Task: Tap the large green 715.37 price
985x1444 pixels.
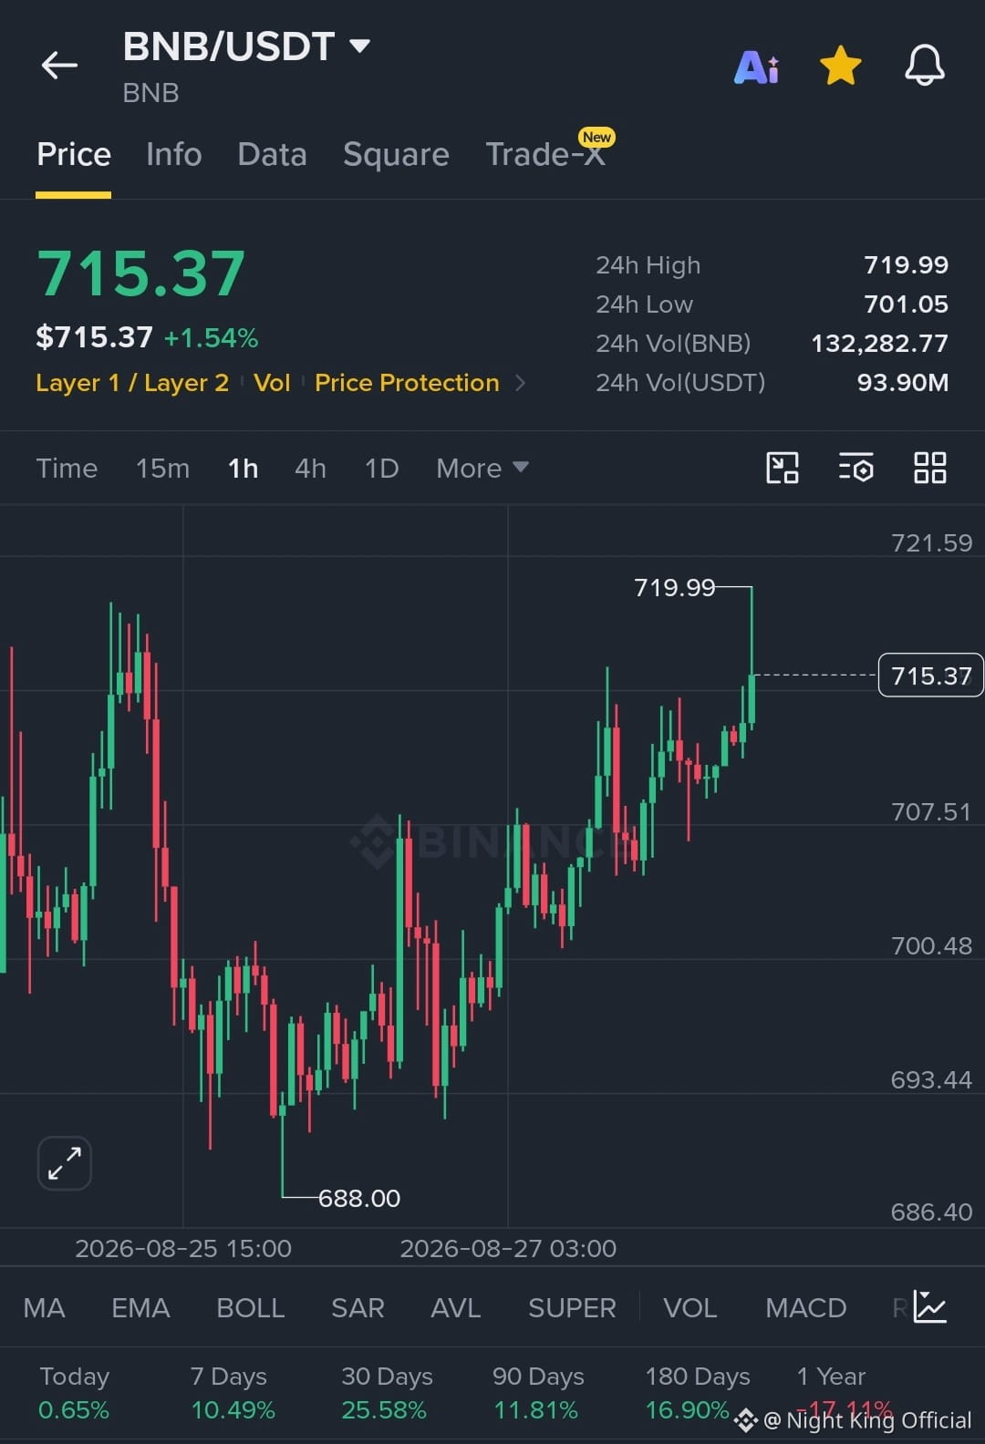Action: pos(140,273)
